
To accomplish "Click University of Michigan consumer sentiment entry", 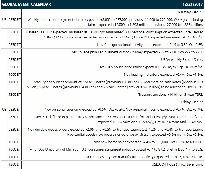I will click(x=116, y=150).
